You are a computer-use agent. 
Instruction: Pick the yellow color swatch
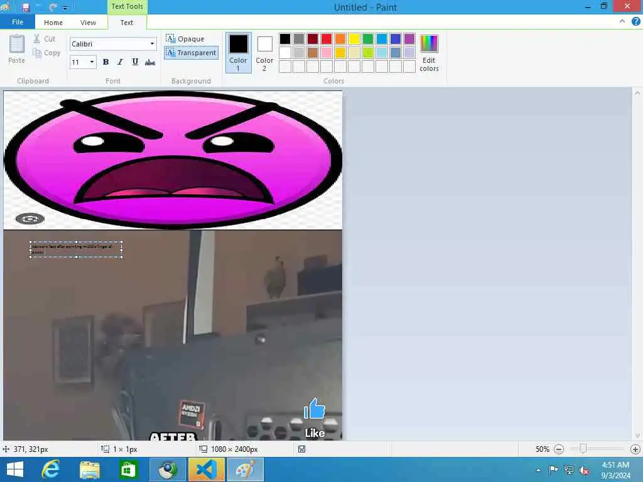pyautogui.click(x=354, y=39)
